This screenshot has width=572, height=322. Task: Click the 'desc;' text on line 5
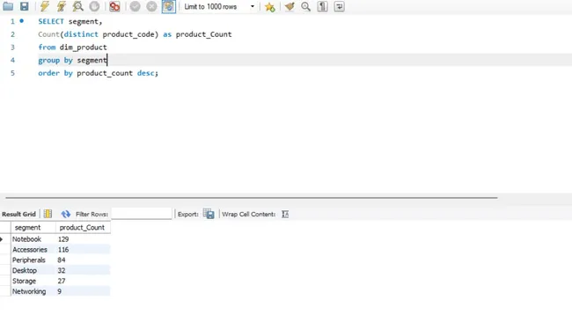click(x=148, y=73)
